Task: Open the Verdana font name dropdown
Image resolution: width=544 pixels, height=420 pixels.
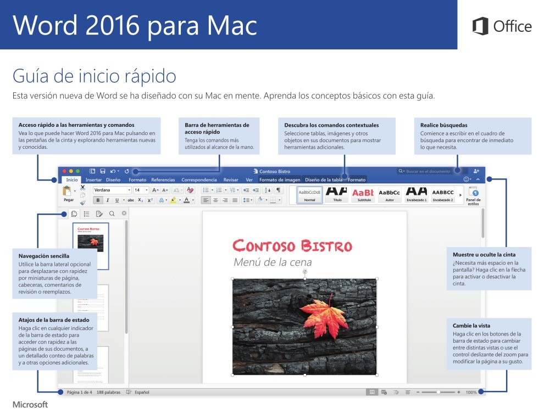Action: (129, 191)
